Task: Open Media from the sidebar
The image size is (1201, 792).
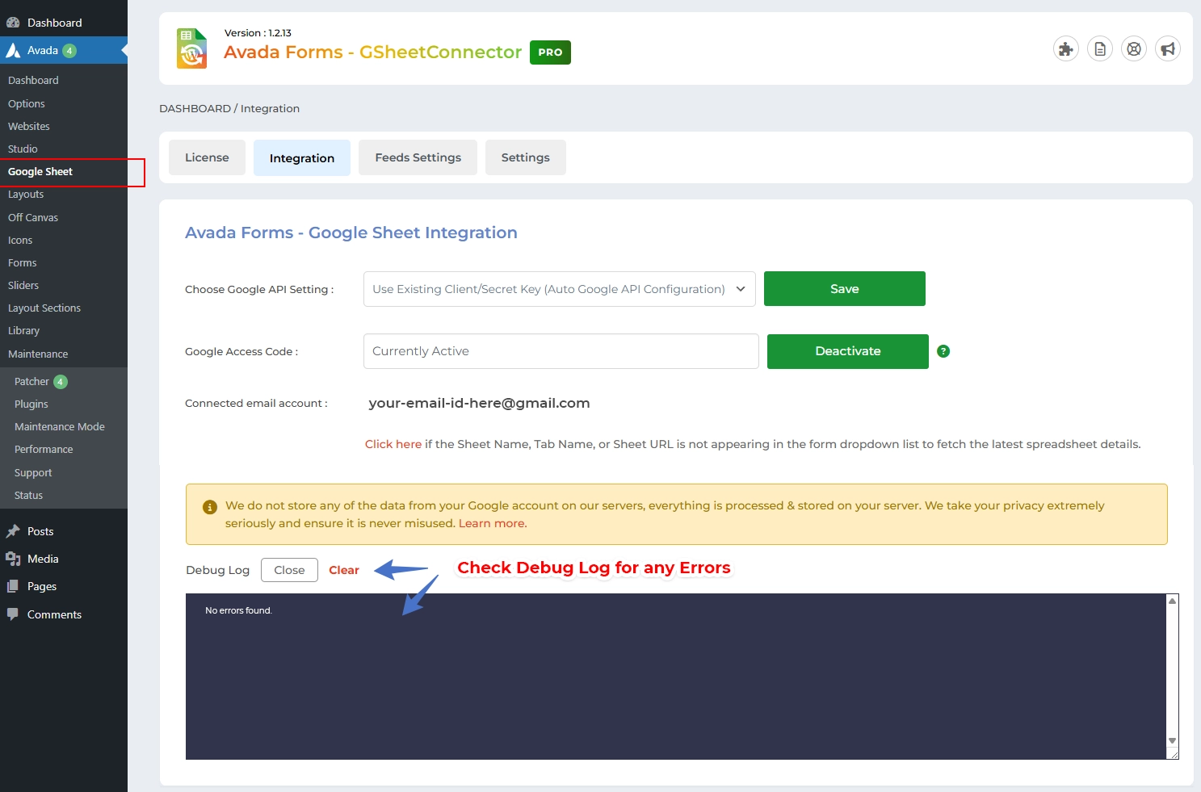Action: pos(42,559)
